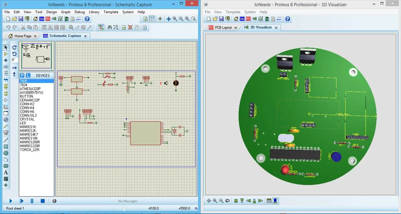
Task: Select the Wire Label Mode tool
Action: pyautogui.click(x=6, y=67)
